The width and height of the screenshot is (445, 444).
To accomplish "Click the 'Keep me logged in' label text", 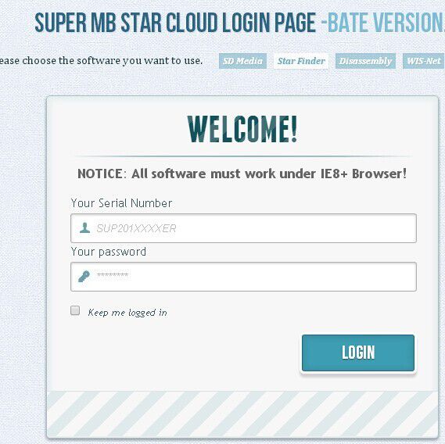I will coord(127,313).
